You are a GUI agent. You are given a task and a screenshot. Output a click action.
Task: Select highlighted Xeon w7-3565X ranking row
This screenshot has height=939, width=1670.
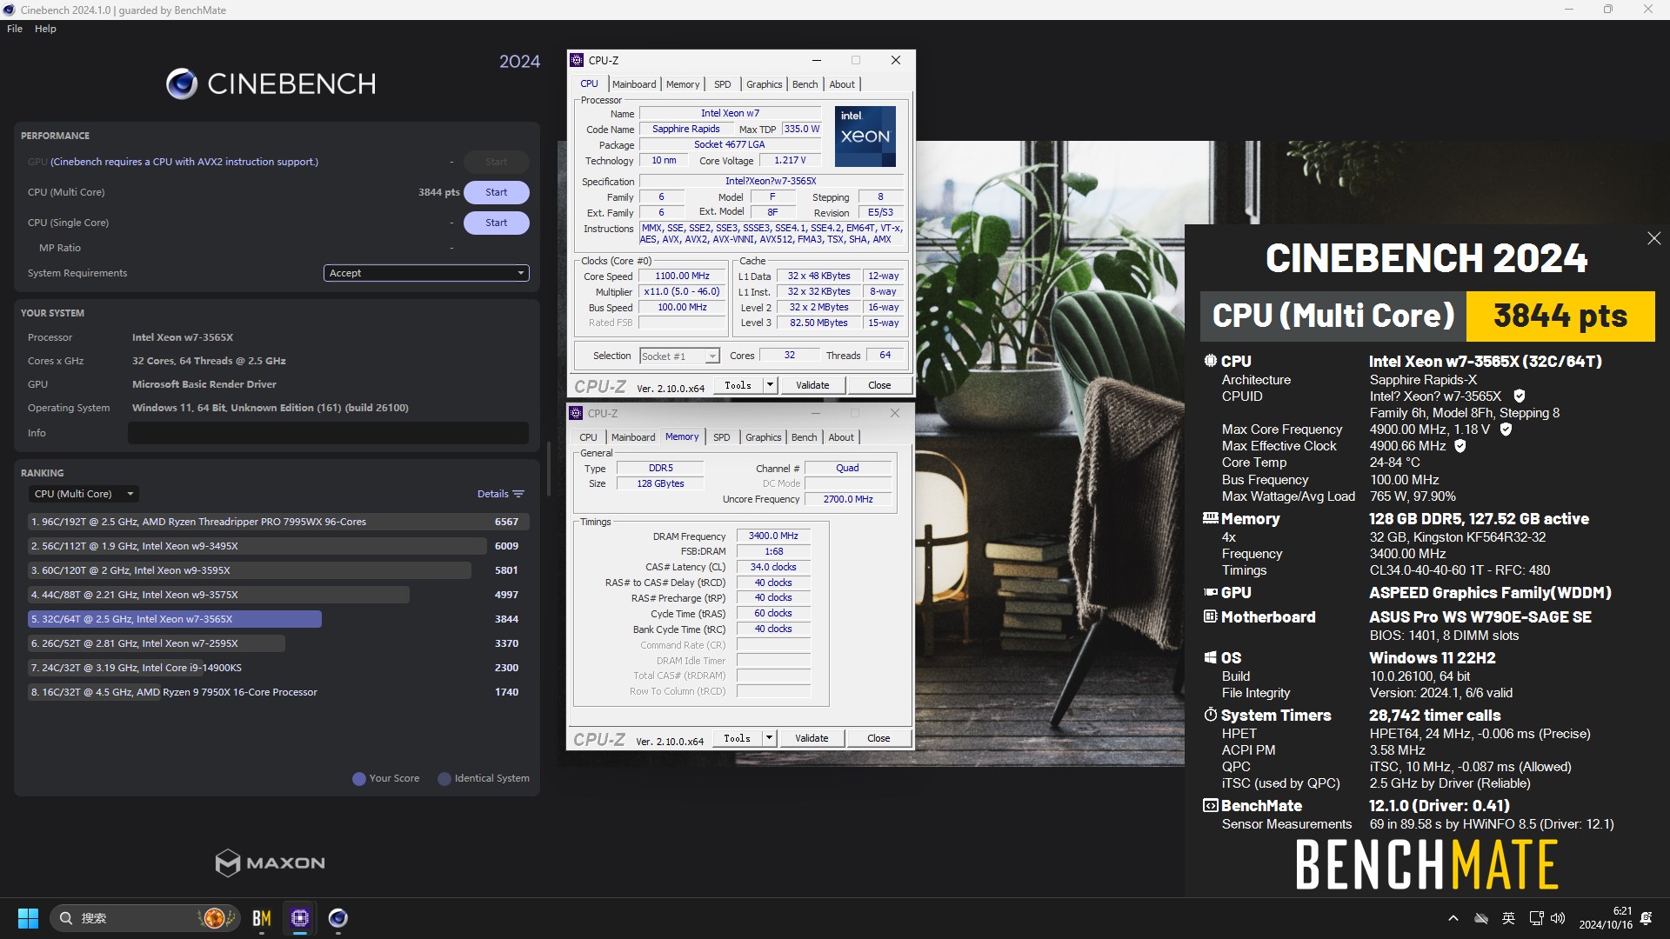tap(277, 619)
